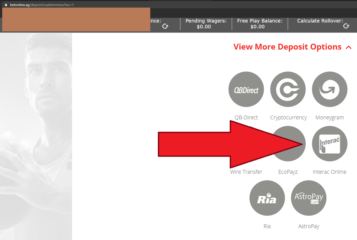Click the Calculate Rollover label
The image size is (357, 240).
pyautogui.click(x=320, y=21)
